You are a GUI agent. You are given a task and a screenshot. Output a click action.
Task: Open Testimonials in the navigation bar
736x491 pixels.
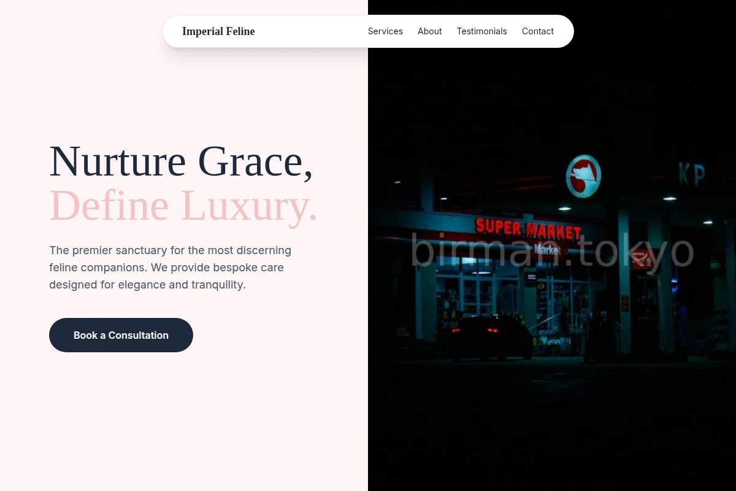pyautogui.click(x=481, y=31)
